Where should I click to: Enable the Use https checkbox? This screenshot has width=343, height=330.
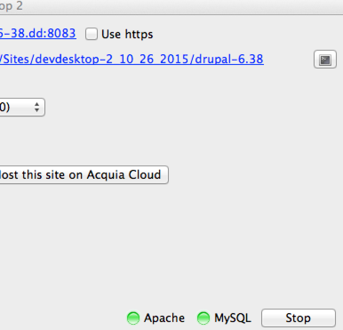point(92,34)
